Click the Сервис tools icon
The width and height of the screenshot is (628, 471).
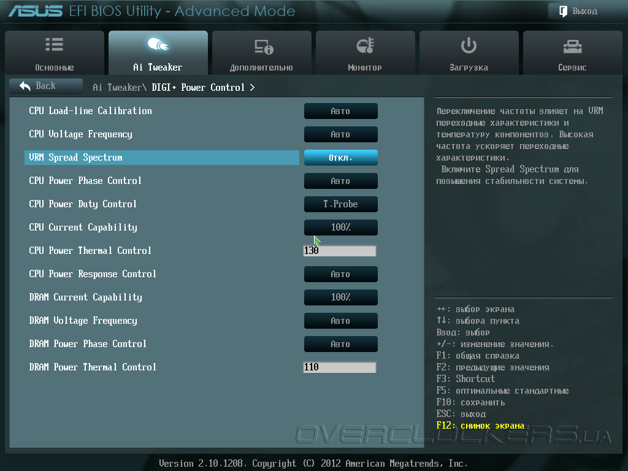572,47
